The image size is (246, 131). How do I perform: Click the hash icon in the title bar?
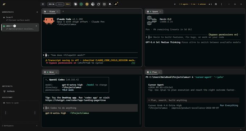tap(175, 4)
